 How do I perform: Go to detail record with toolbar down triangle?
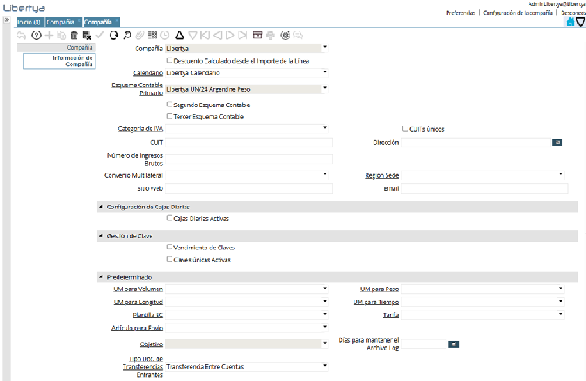point(192,36)
